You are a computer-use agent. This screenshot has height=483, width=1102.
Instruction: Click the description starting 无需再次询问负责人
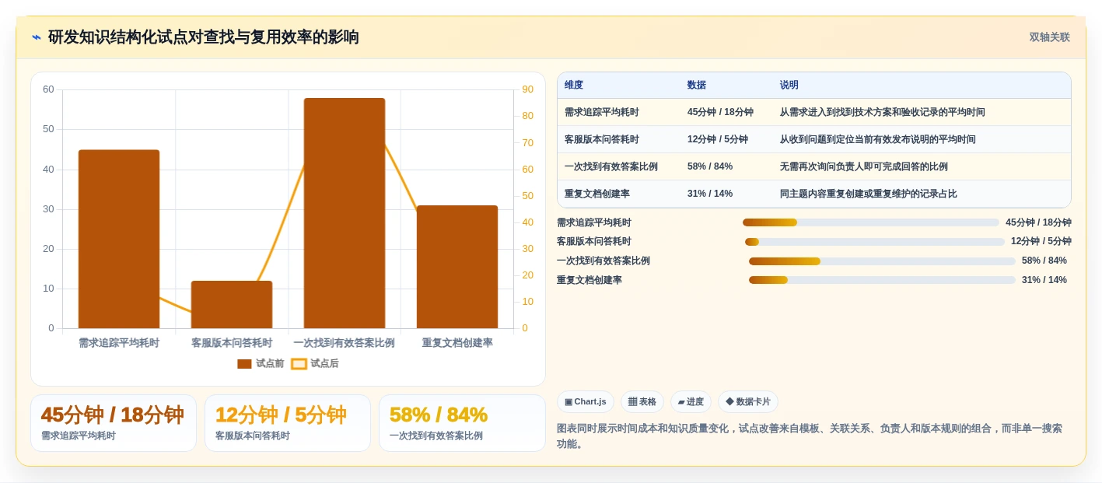coord(864,166)
